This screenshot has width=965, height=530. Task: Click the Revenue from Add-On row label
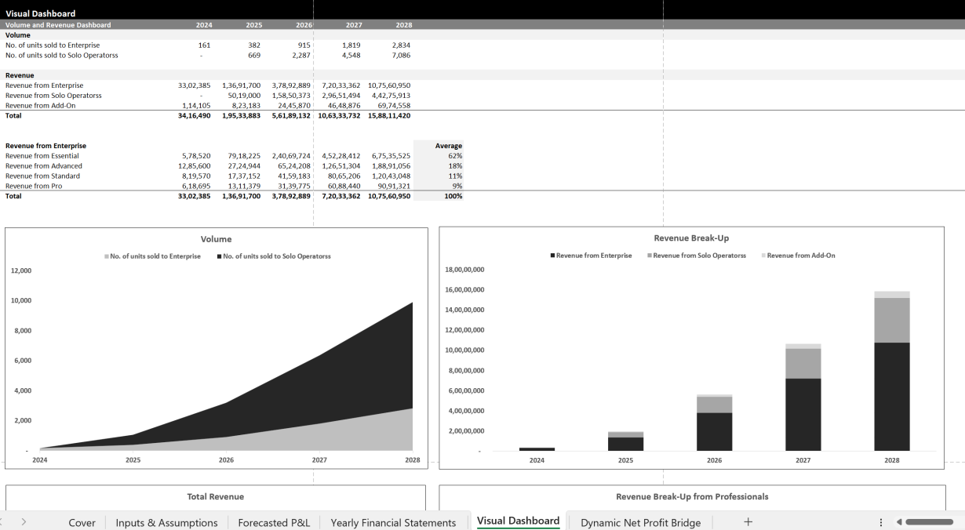[41, 105]
